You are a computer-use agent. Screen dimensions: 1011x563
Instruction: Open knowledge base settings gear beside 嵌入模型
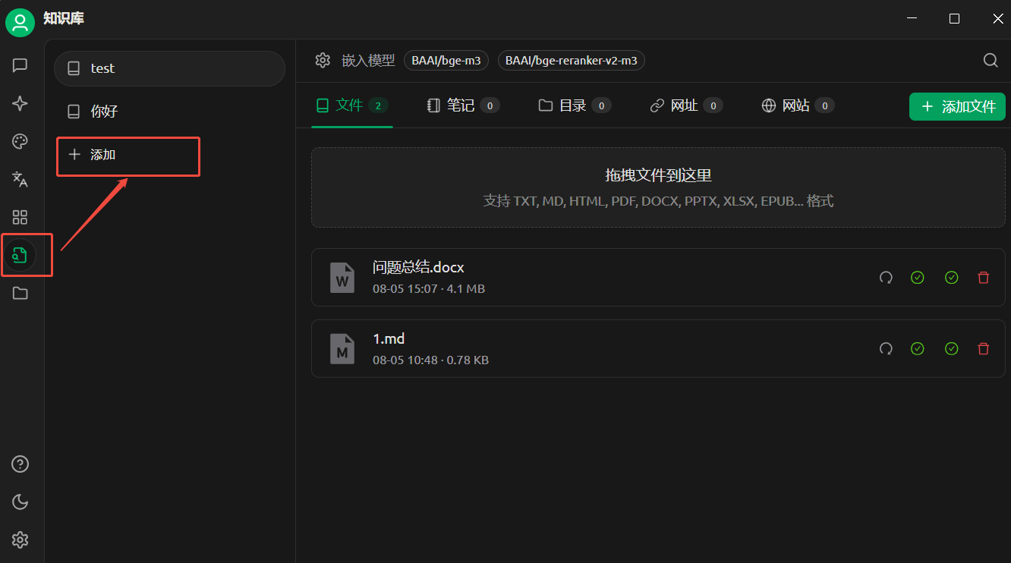pyautogui.click(x=323, y=60)
